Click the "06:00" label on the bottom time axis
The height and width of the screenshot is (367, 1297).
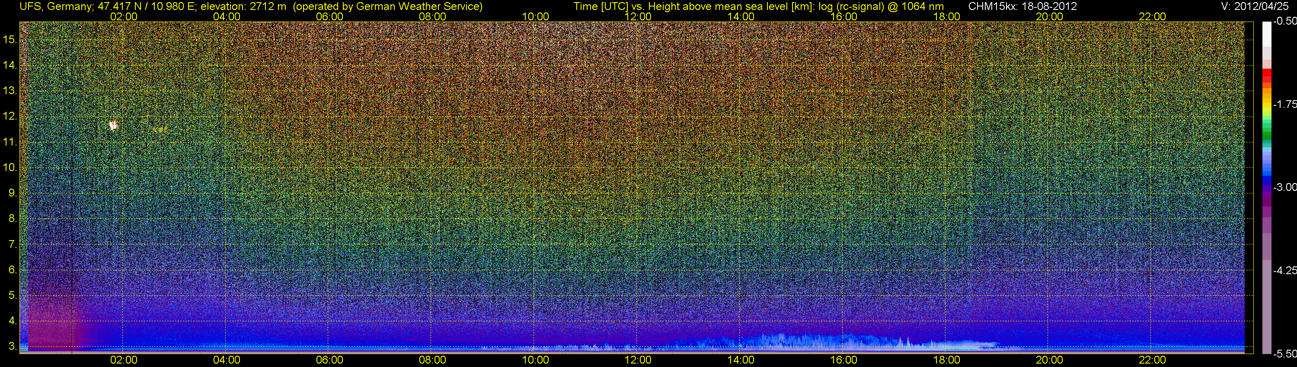(330, 360)
